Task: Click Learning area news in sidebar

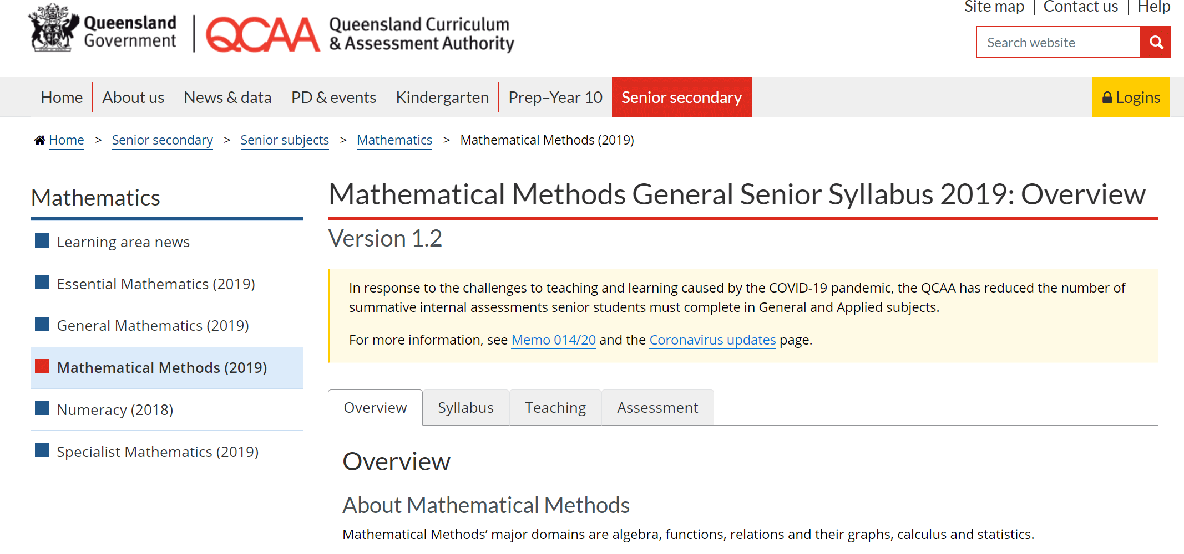Action: 123,242
